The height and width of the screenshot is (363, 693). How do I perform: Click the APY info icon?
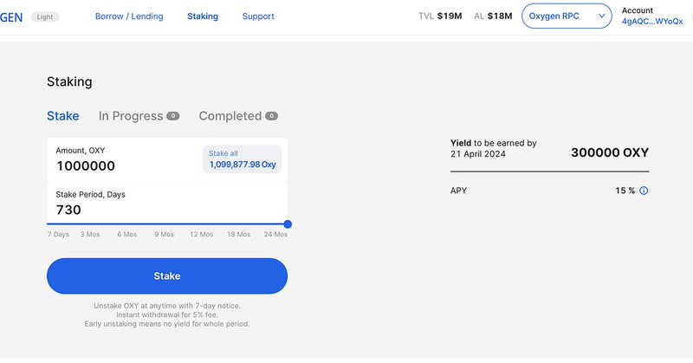tap(644, 191)
